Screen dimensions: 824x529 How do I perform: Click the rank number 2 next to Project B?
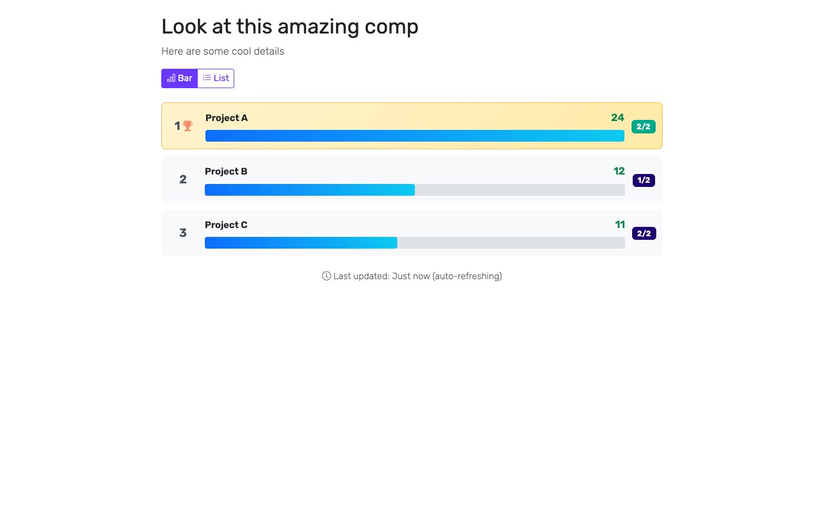(182, 179)
